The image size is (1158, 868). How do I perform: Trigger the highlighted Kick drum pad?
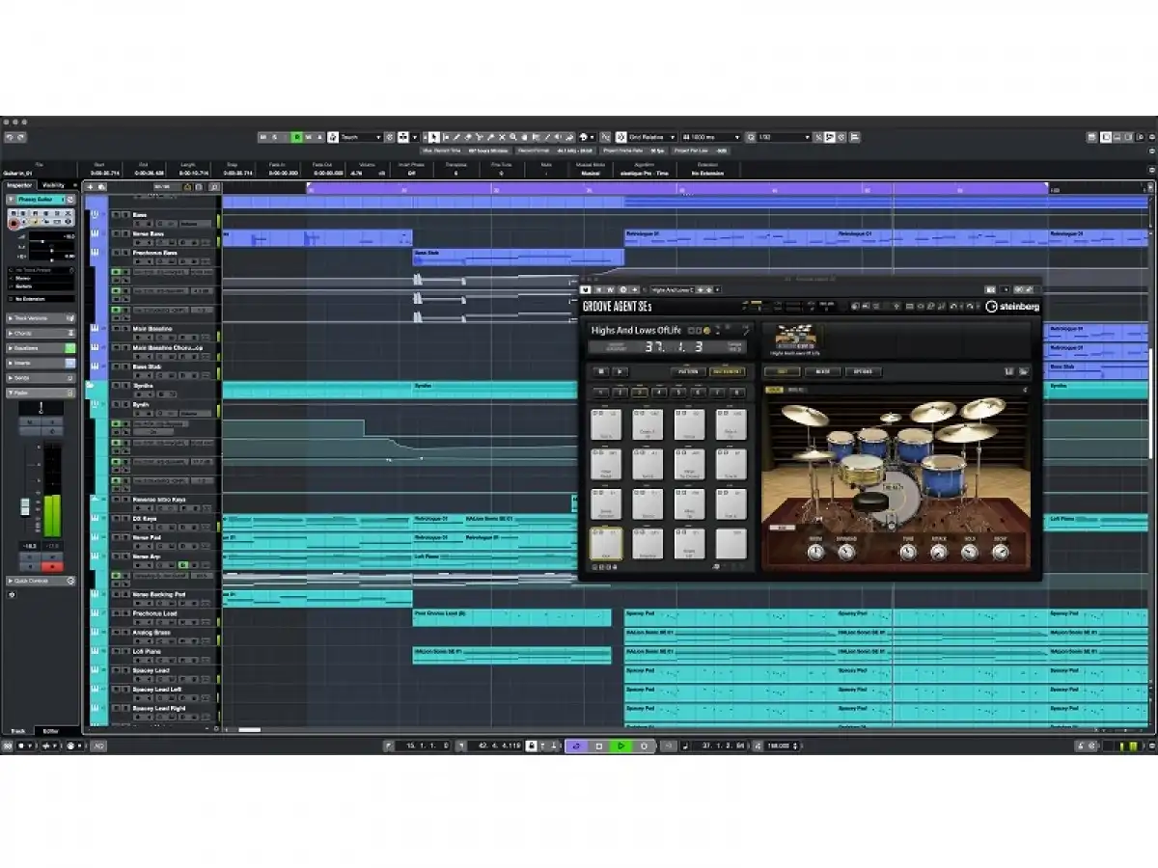[607, 543]
